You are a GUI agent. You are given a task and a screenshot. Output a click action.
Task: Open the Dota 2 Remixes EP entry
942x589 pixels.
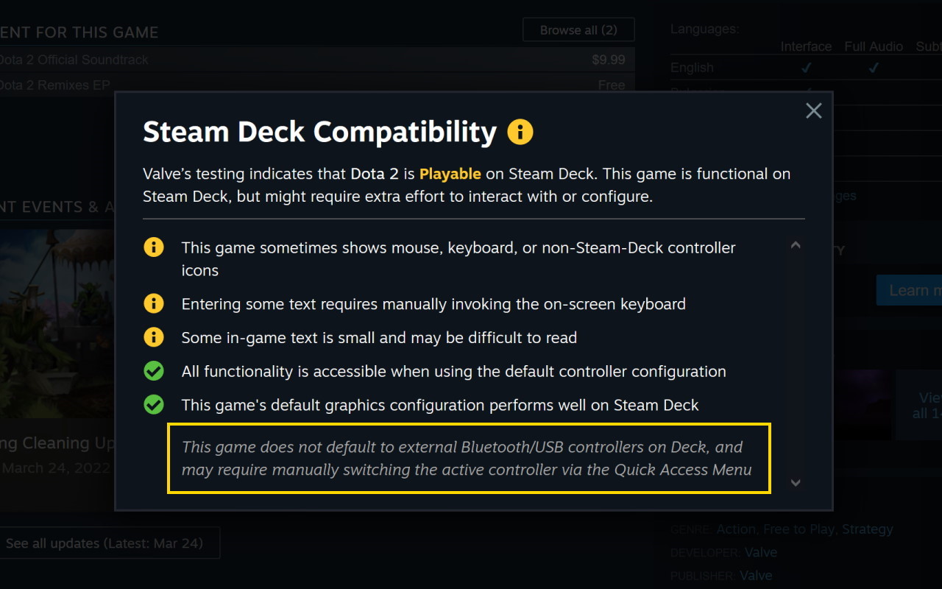click(55, 85)
